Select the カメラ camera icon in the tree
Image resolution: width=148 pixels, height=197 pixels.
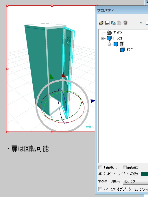[109, 33]
